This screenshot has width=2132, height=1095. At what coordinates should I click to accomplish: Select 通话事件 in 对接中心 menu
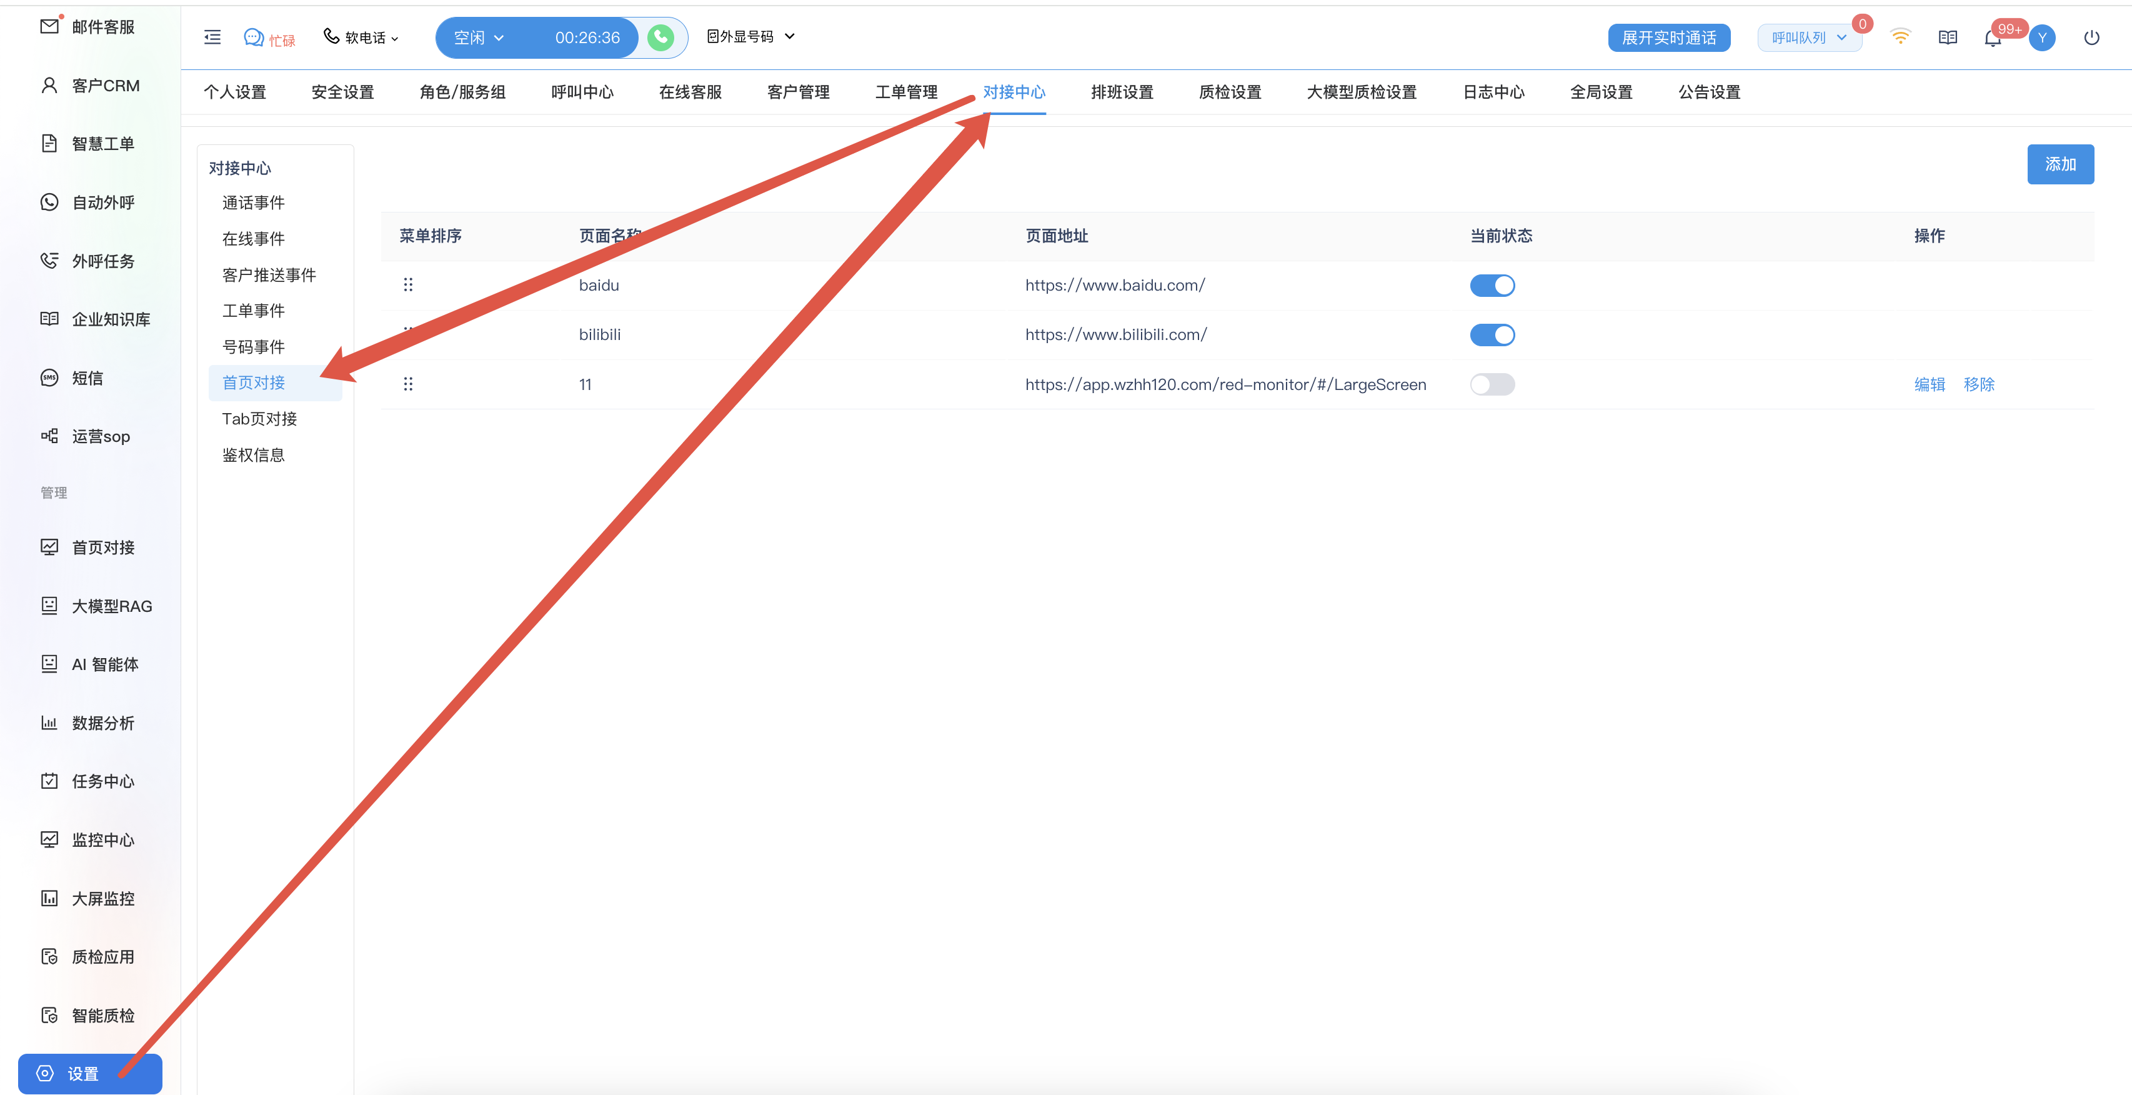[x=253, y=202]
